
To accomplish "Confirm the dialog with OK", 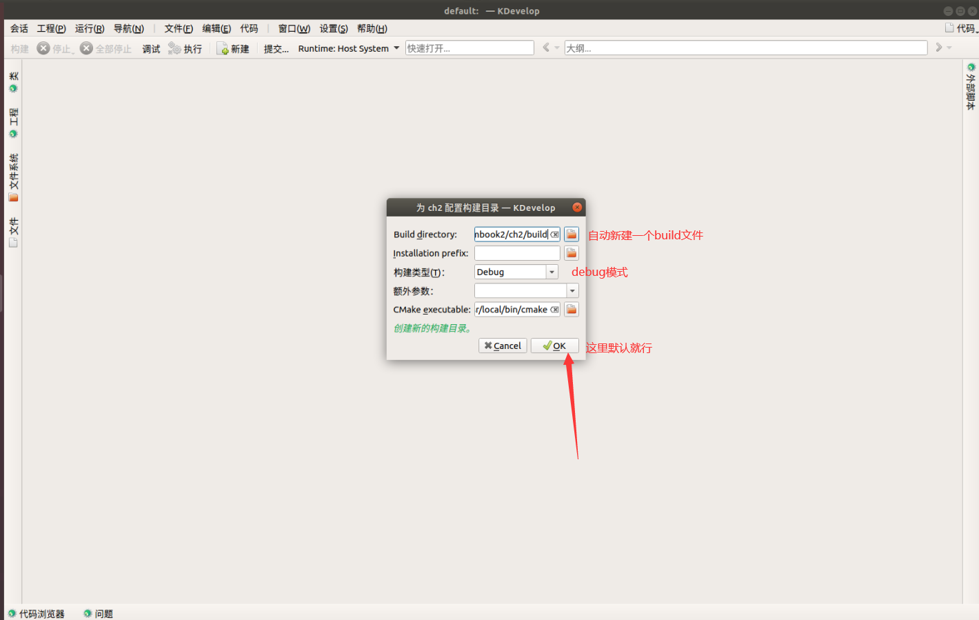I will click(x=554, y=346).
